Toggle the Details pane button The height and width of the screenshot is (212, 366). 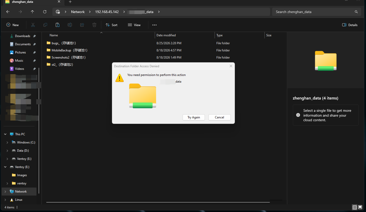point(350,25)
